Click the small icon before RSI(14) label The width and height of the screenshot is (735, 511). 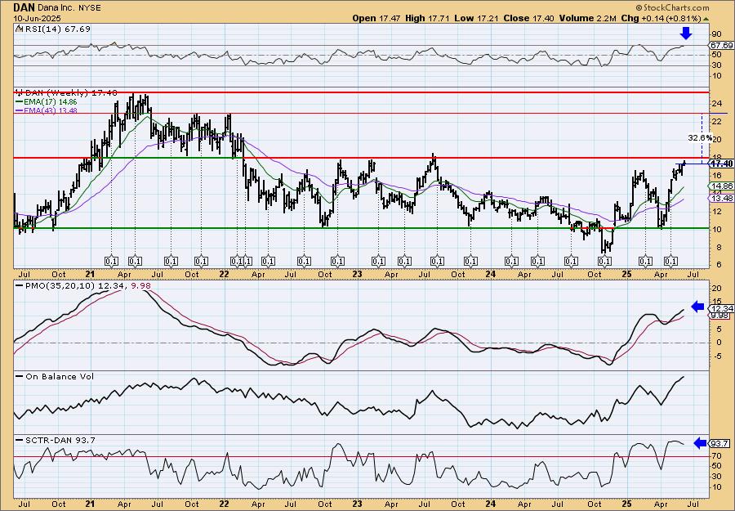(x=18, y=29)
